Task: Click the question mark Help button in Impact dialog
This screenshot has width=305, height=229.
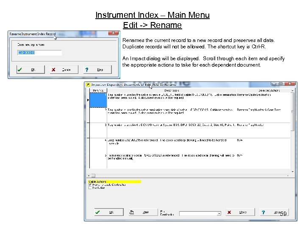Action: tap(274, 212)
